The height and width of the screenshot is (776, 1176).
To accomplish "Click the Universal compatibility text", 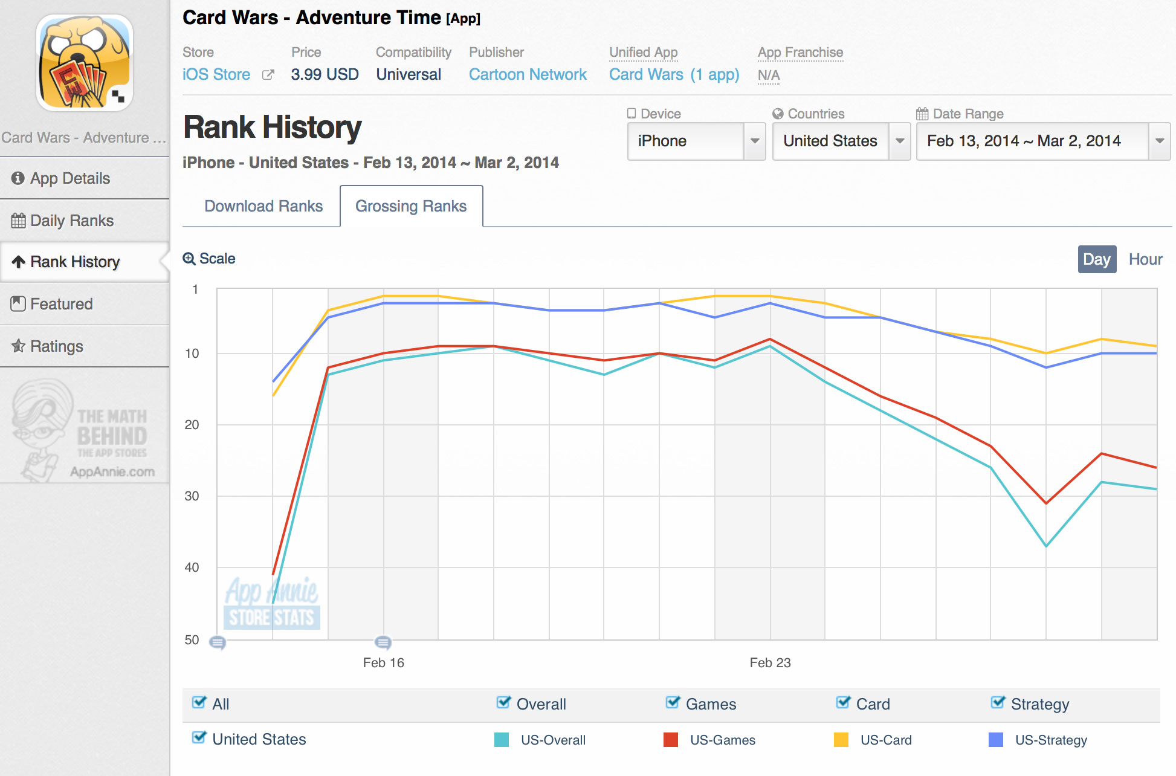I will coord(409,74).
